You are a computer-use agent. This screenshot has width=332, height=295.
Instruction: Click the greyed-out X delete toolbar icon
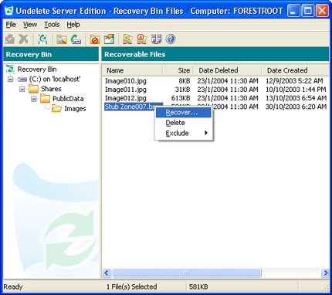[24, 39]
